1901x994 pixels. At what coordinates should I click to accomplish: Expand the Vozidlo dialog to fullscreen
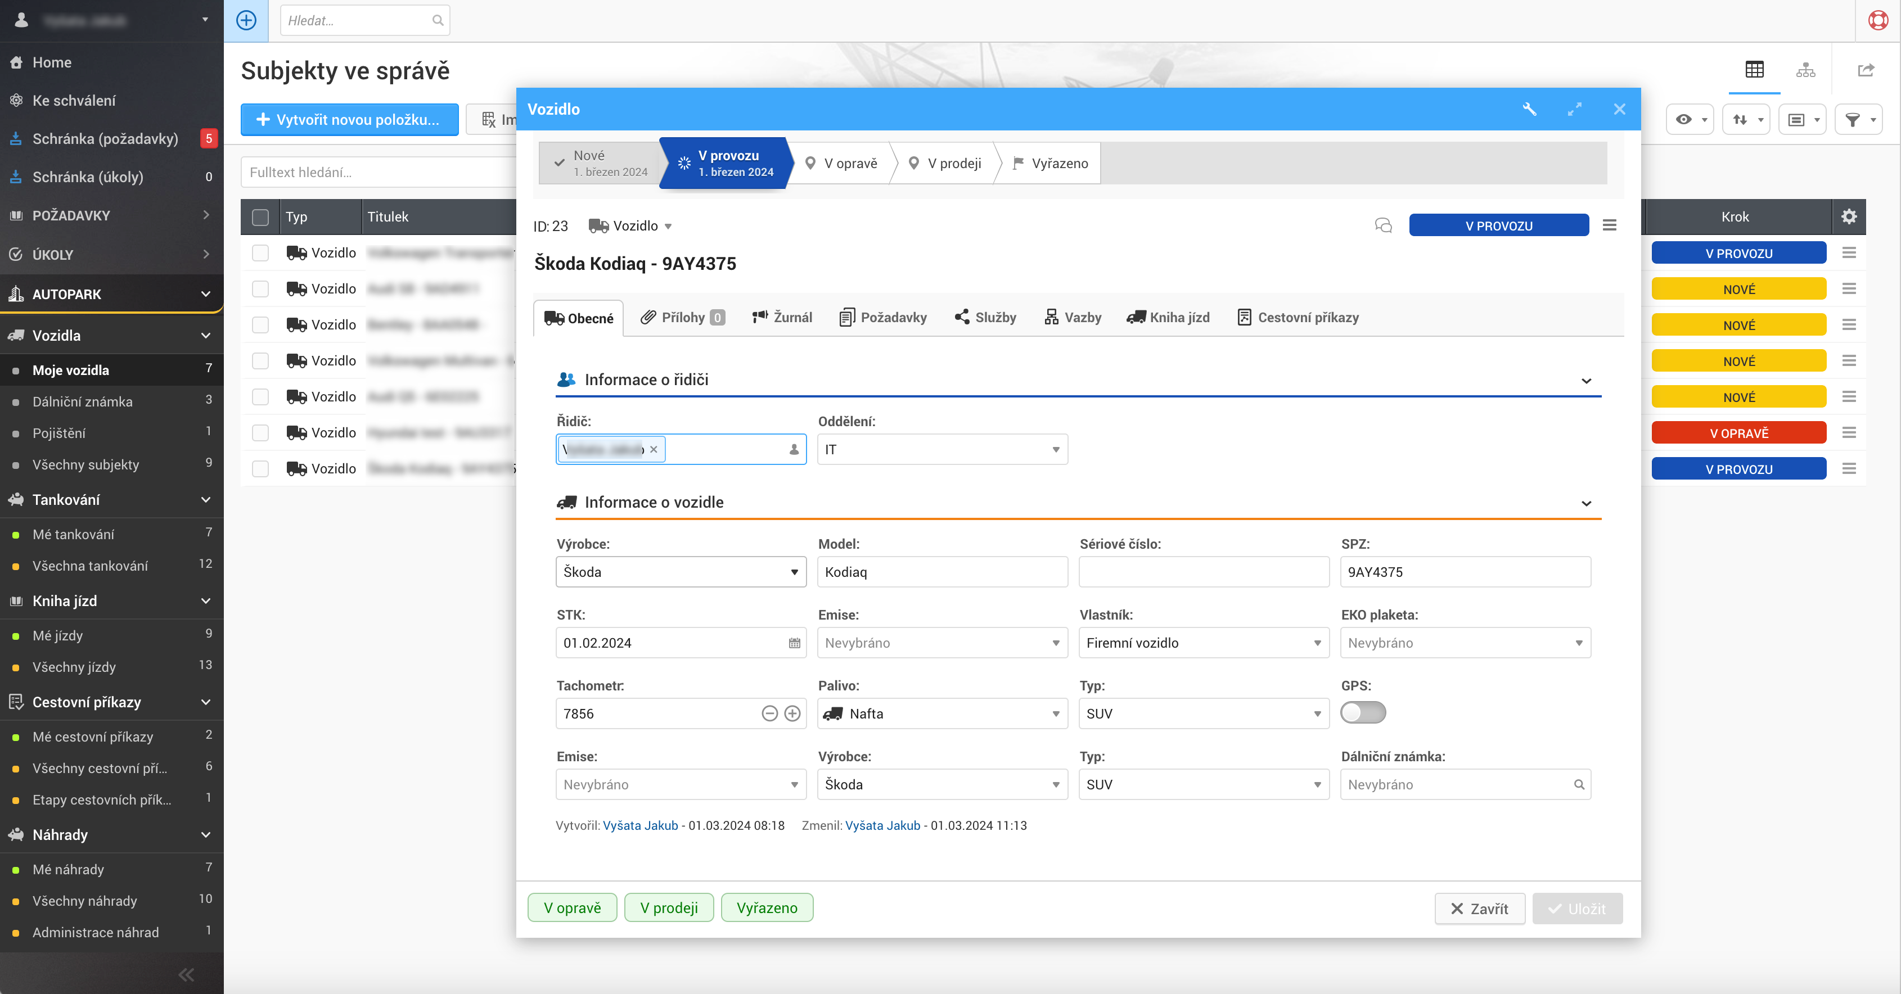point(1574,109)
